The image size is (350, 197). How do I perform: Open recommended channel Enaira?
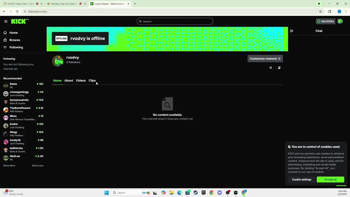click(x=23, y=126)
